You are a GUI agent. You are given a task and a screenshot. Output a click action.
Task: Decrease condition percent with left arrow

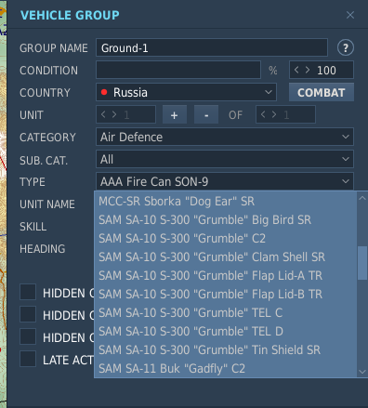coord(296,70)
